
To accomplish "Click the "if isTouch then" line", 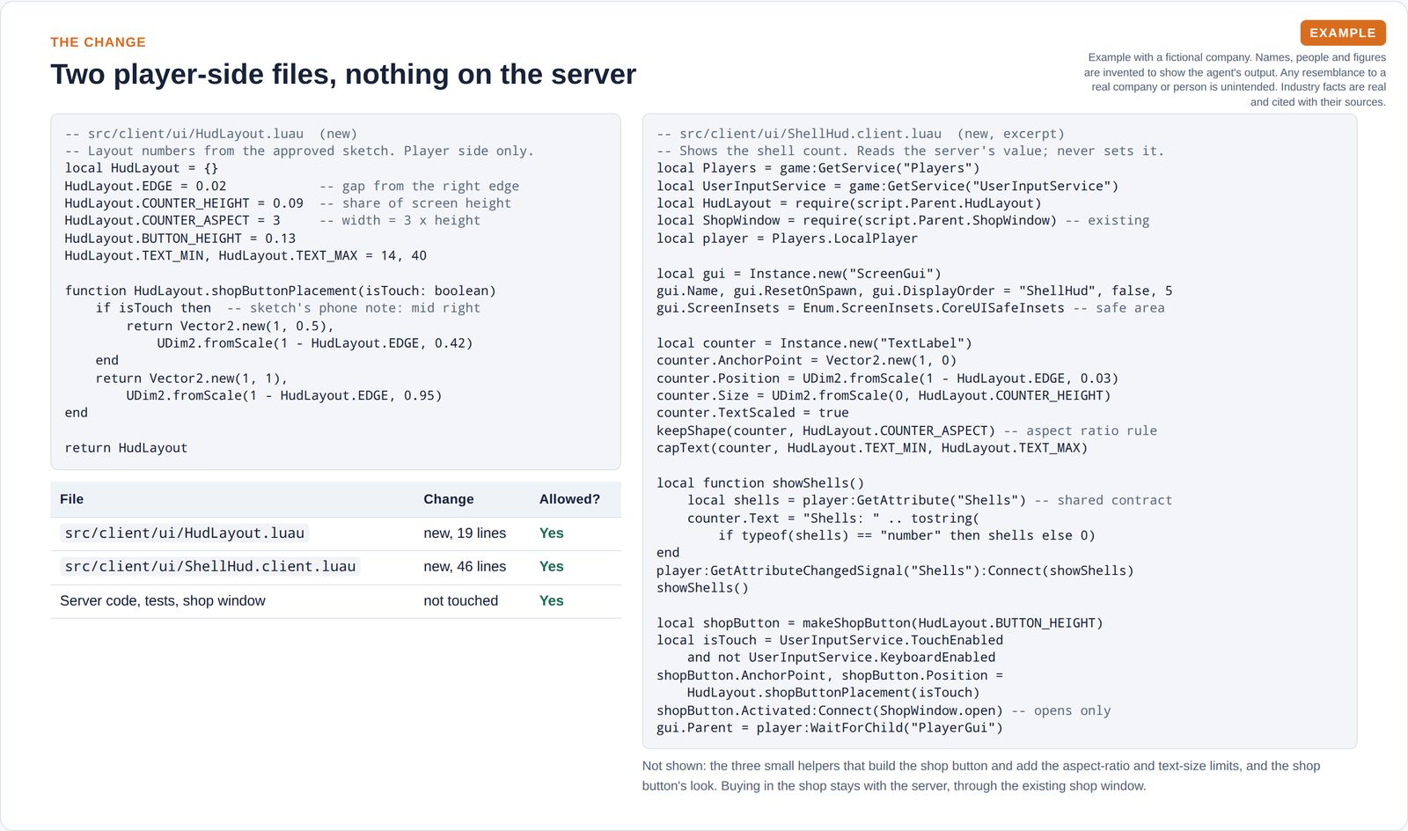I will pos(153,308).
